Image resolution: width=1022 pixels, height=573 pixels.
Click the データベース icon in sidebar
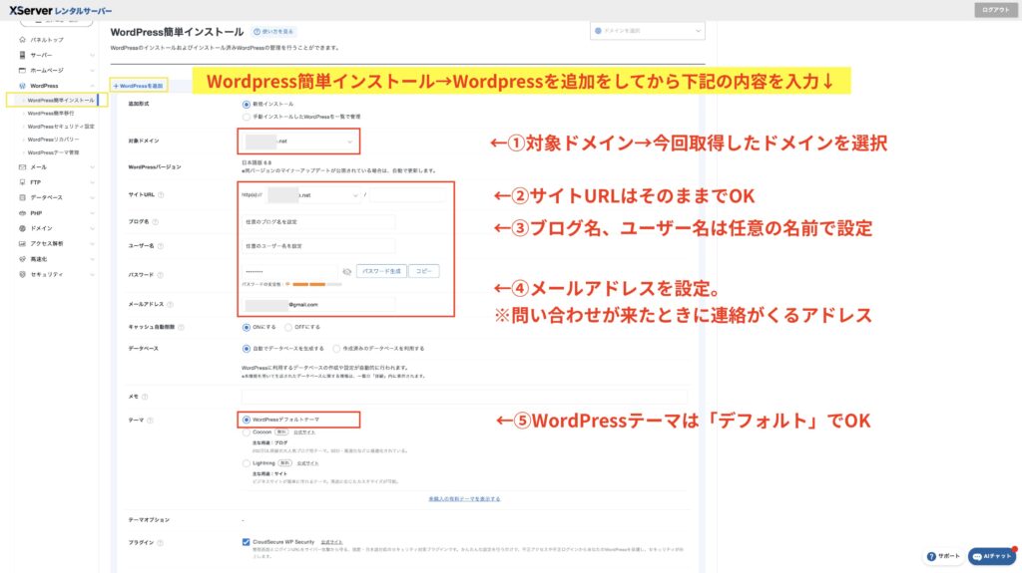pos(22,197)
